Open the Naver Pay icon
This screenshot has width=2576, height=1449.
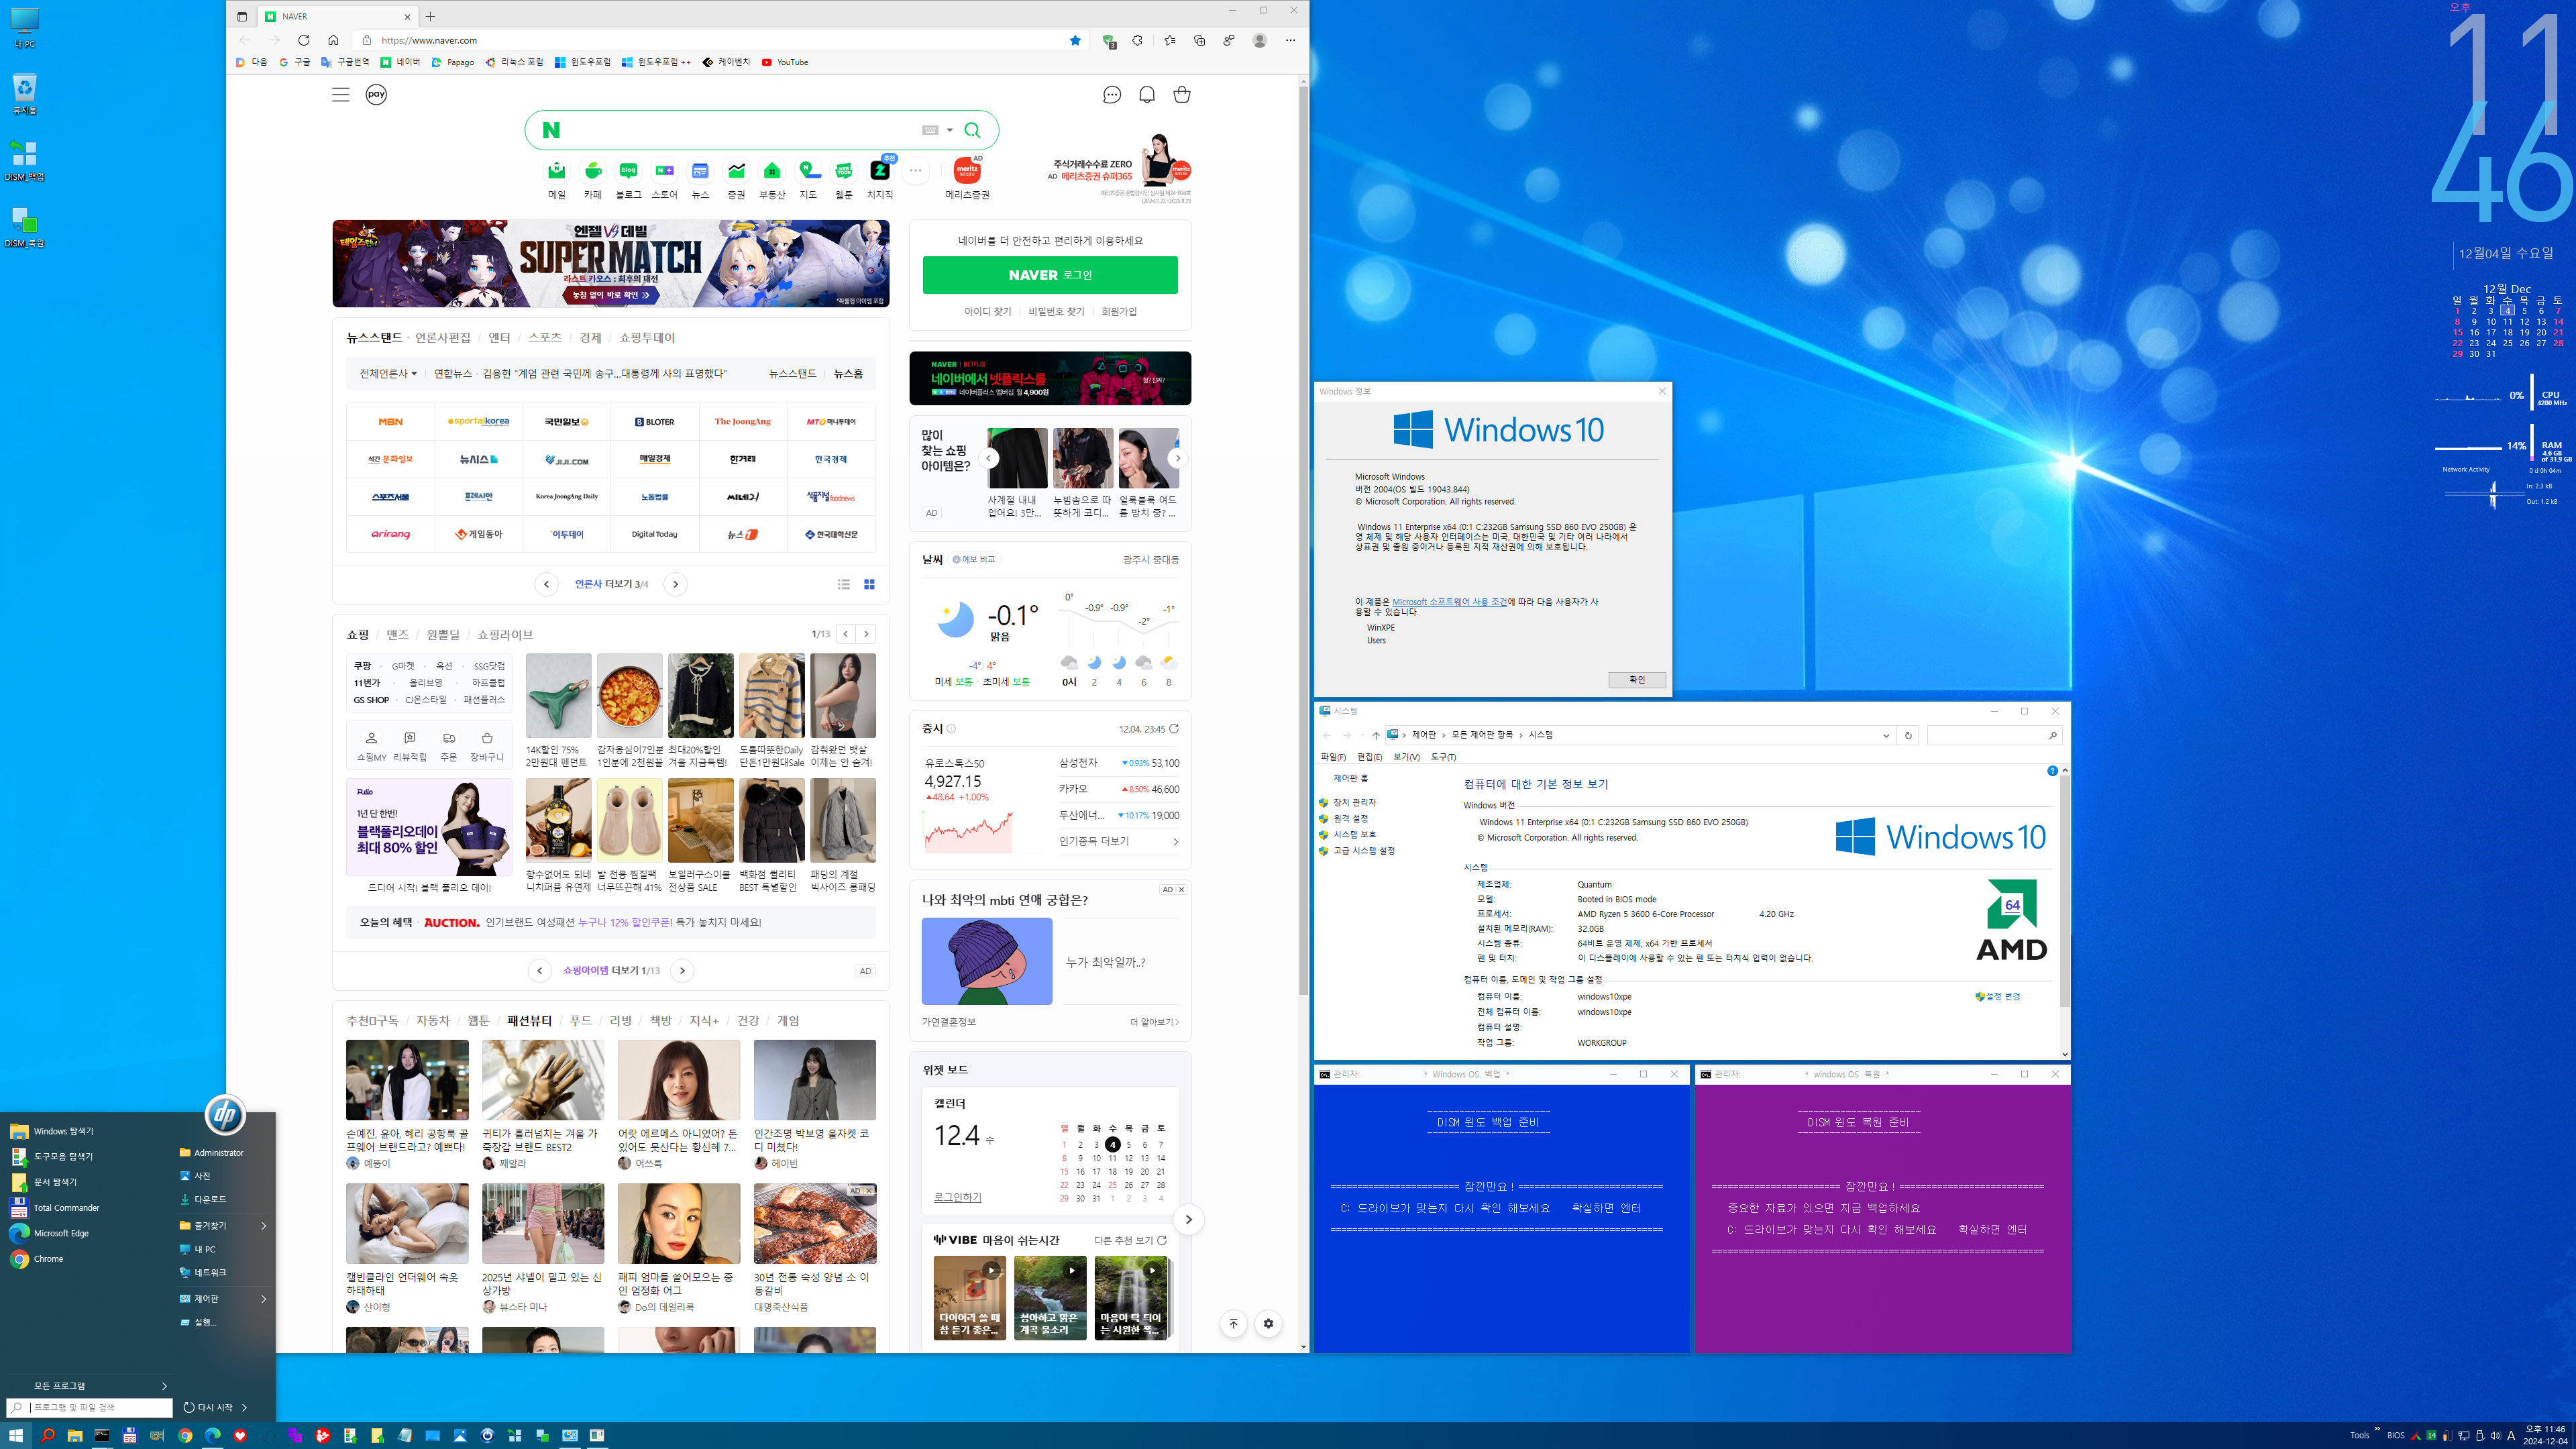[376, 94]
